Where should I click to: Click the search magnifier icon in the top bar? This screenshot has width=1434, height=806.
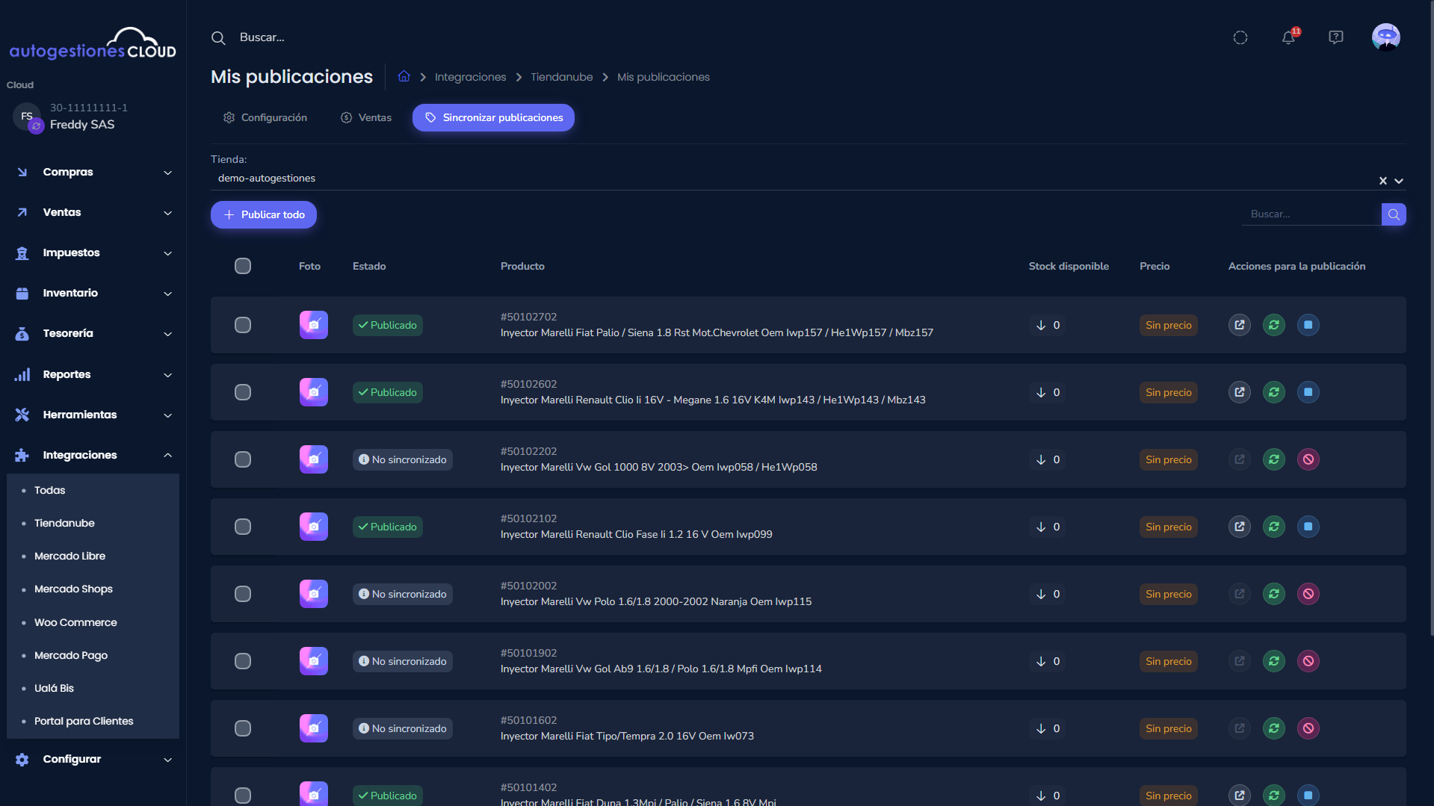point(218,37)
